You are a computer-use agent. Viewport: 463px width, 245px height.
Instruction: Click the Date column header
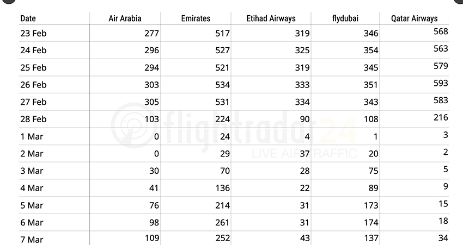click(28, 18)
